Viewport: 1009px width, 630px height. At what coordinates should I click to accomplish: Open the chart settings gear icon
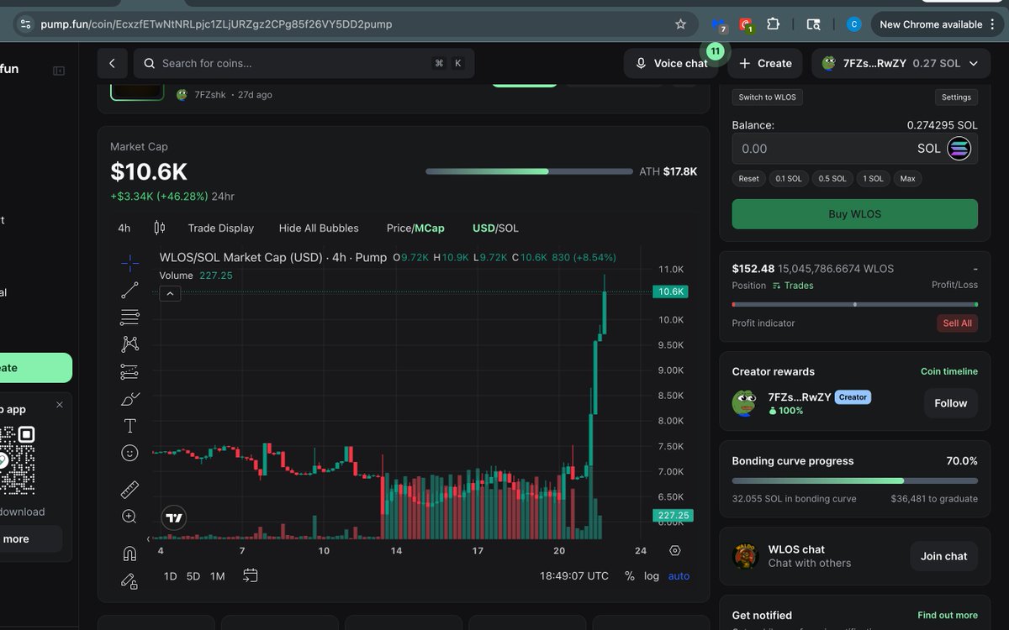(675, 551)
